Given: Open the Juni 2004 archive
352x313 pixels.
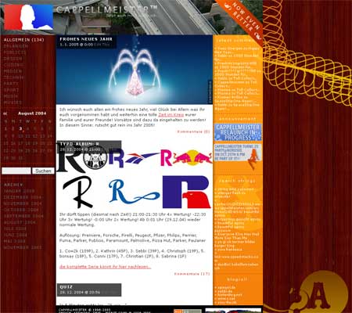Looking at the screenshot, I should 16,235.
